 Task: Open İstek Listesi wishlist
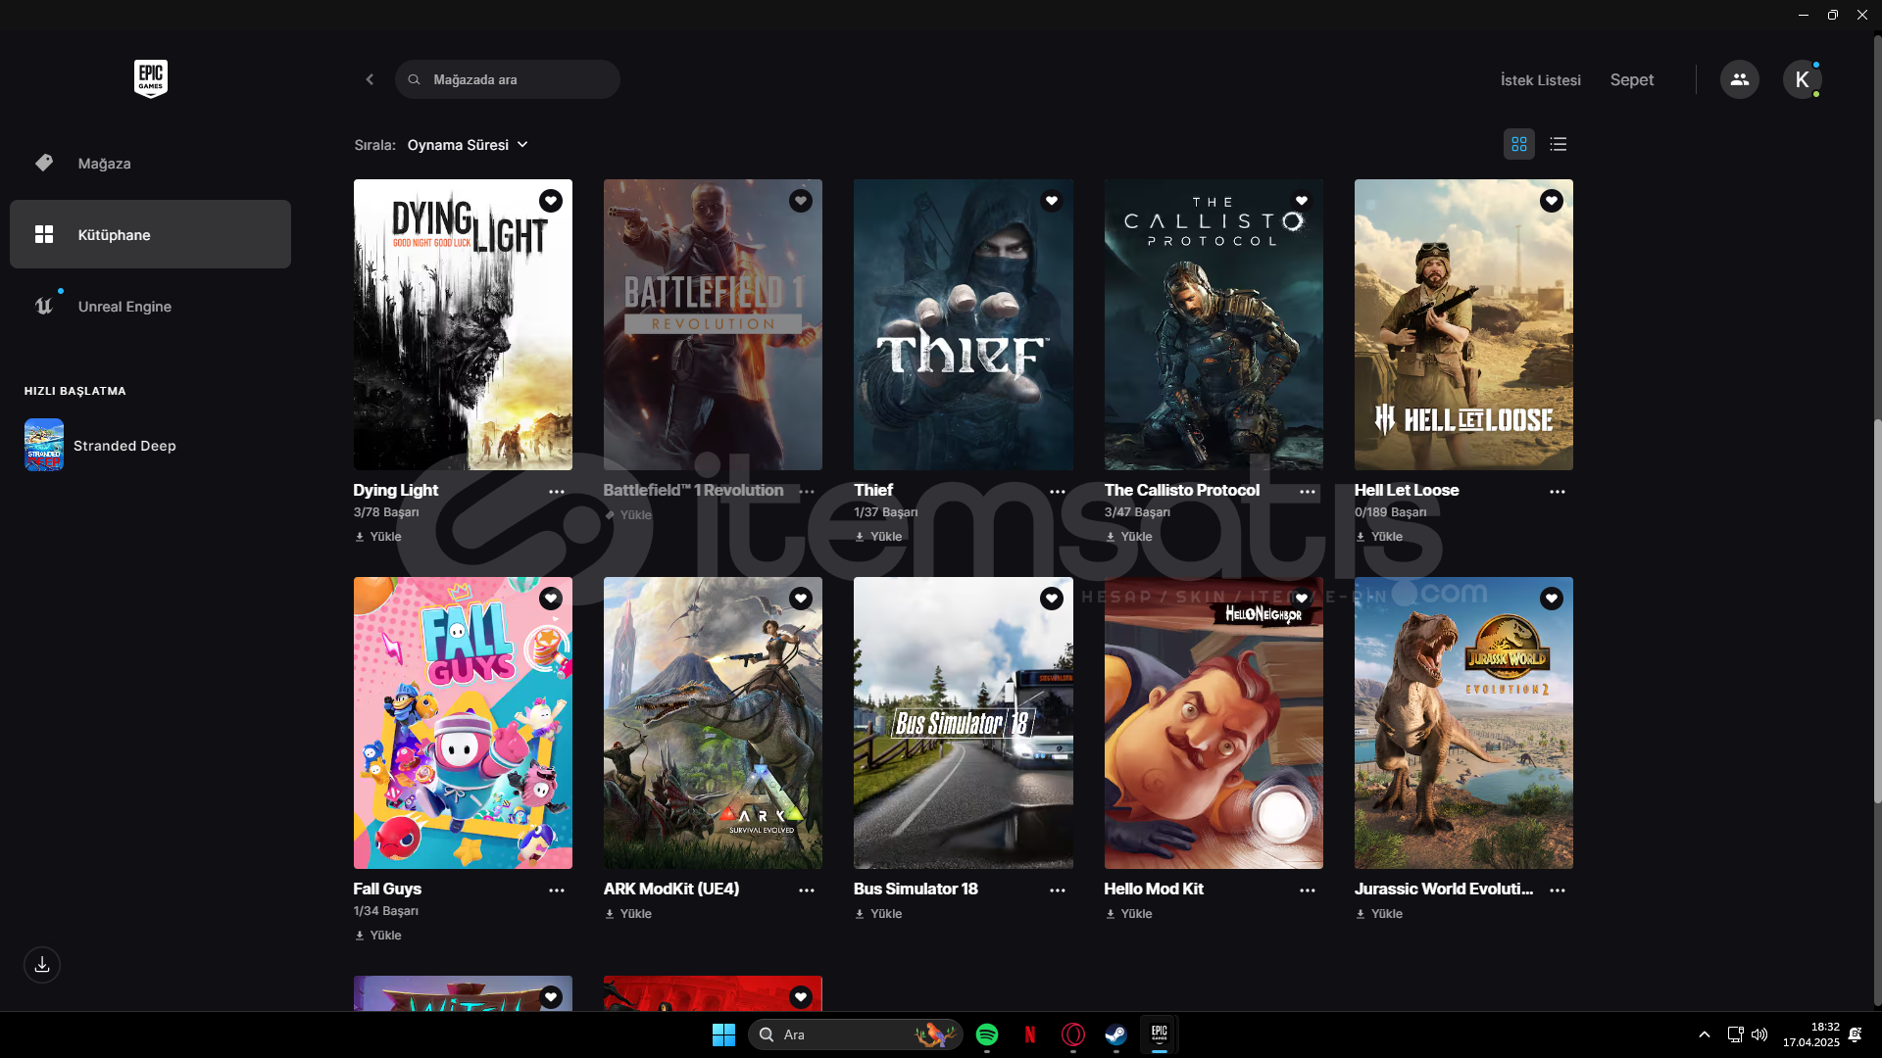(1540, 80)
